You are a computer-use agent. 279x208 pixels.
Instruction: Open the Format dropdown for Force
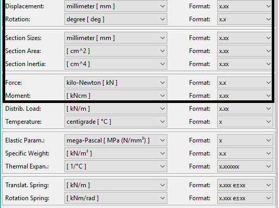245,83
